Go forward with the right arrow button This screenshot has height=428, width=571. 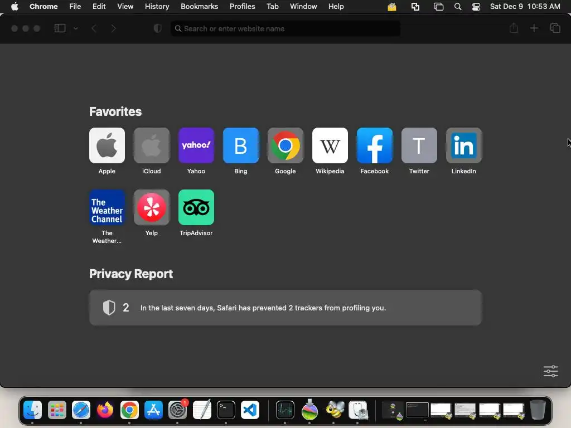(x=114, y=28)
